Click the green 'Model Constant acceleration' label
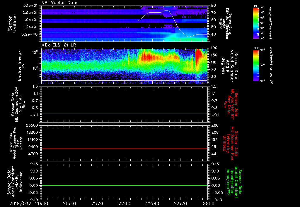Screen dimensions: 300x207 point(234,182)
